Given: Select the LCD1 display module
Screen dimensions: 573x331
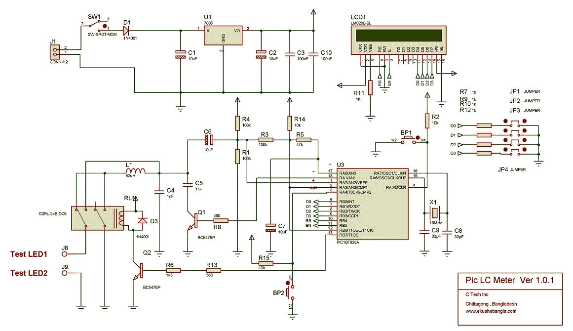Looking at the screenshot, I should click(x=399, y=40).
